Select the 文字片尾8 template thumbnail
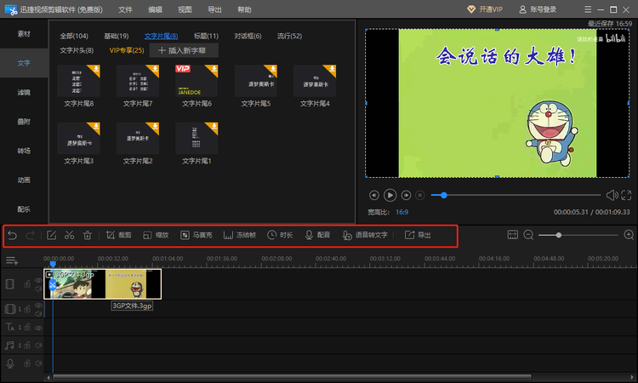This screenshot has width=638, height=383. 78,81
